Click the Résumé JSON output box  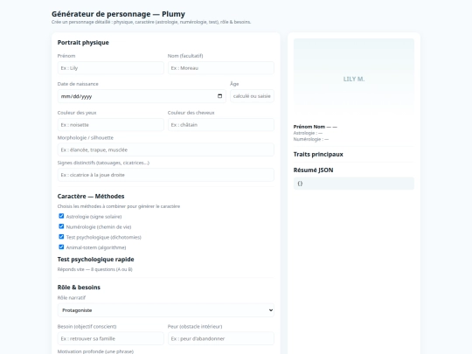pos(354,184)
